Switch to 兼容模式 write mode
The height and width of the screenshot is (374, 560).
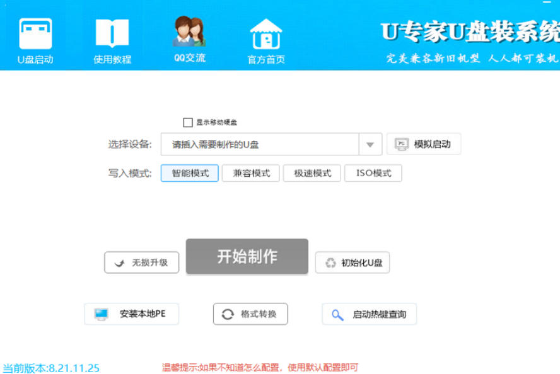coord(251,173)
